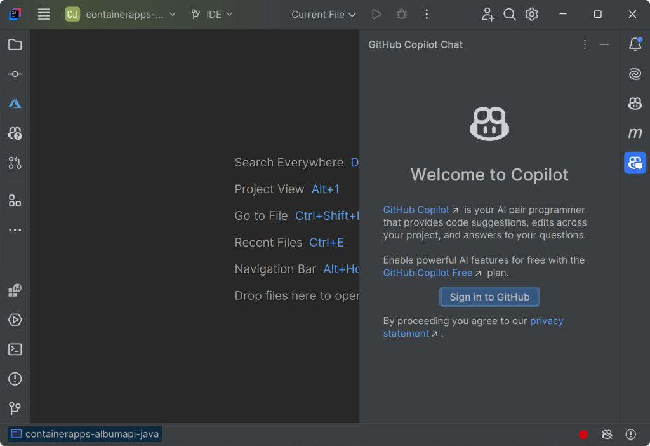650x446 pixels.
Task: Open the Azure Explorer panel
Action: [15, 103]
